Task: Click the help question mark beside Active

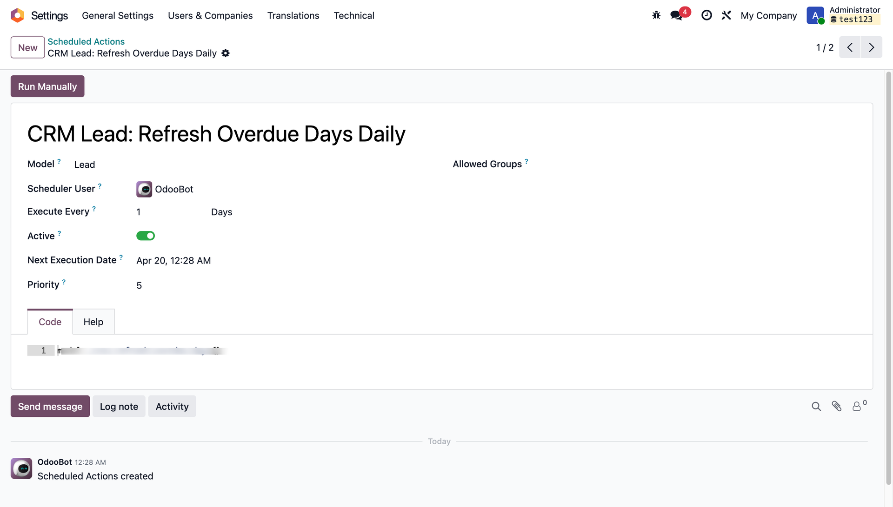Action: [59, 234]
